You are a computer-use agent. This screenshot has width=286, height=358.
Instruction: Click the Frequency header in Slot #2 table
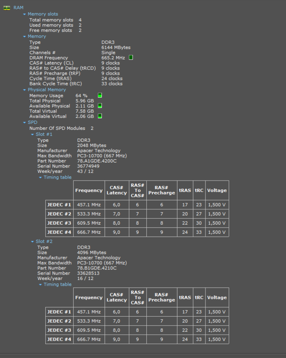tap(89, 297)
